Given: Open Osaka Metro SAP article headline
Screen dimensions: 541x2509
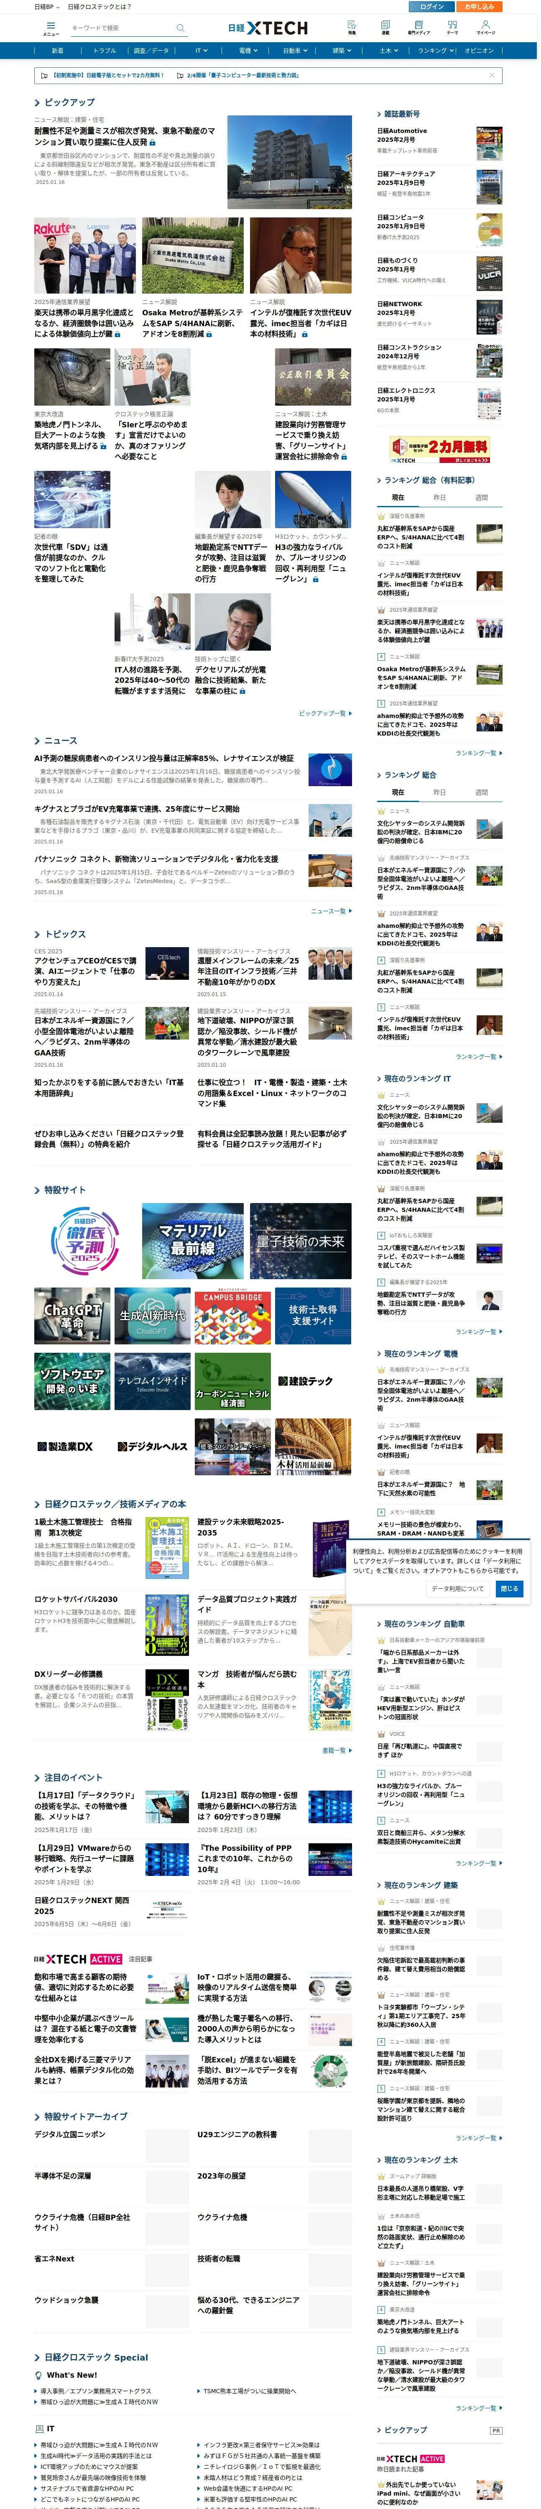Looking at the screenshot, I should pos(193,322).
